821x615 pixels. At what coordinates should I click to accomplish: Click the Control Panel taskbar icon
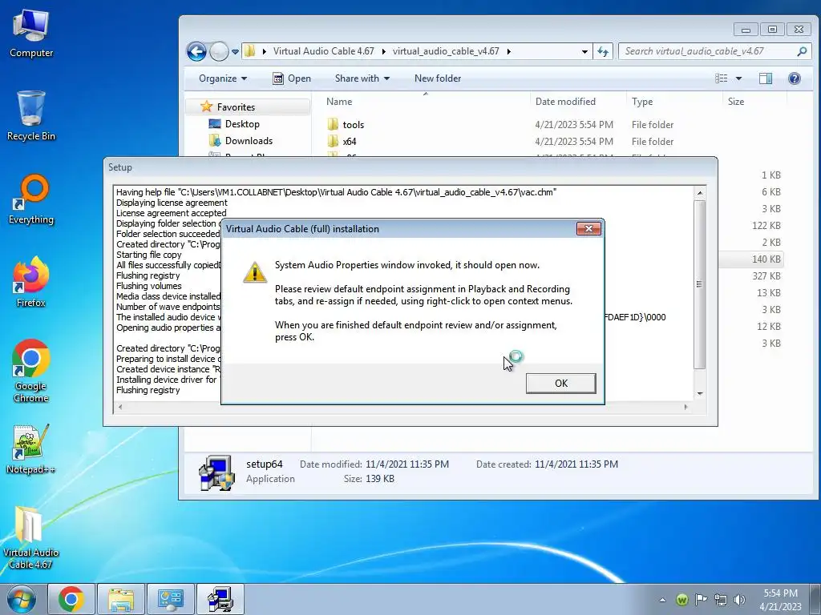tap(170, 599)
